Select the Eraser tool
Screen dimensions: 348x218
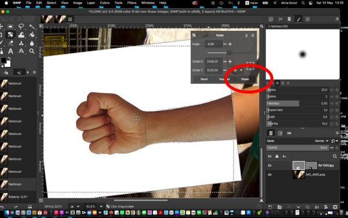tap(10, 43)
